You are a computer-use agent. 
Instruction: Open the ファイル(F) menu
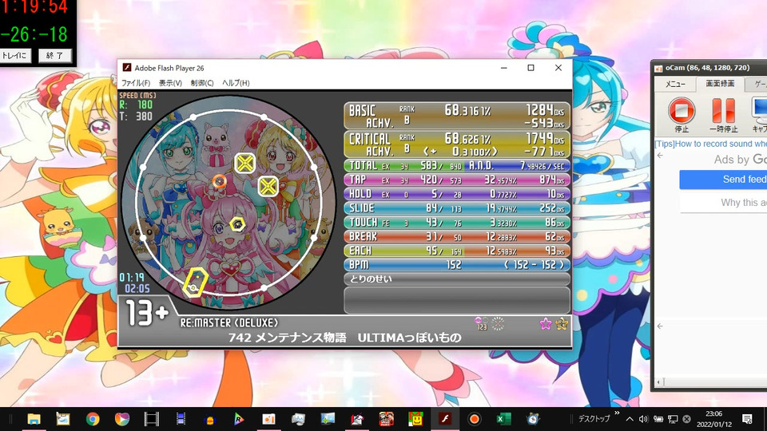(136, 83)
